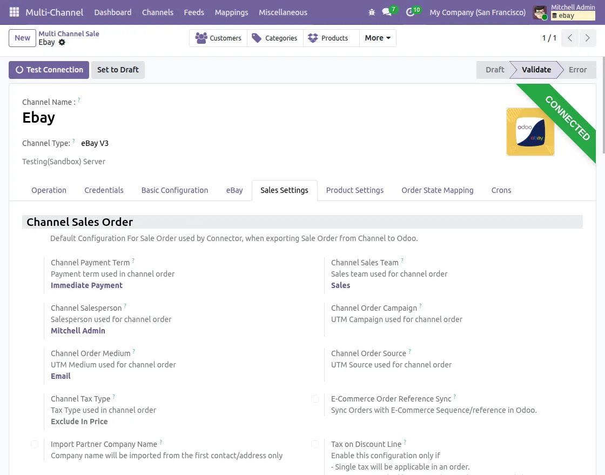Click the eBay V3 channel type value
The width and height of the screenshot is (605, 475).
95,144
